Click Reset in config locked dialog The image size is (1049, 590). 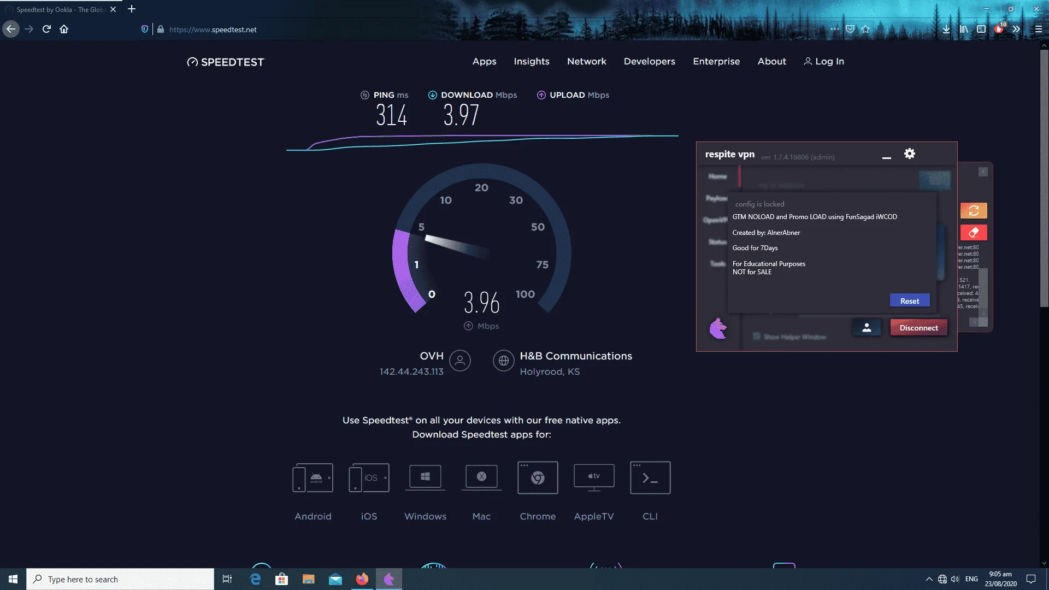[x=910, y=301]
